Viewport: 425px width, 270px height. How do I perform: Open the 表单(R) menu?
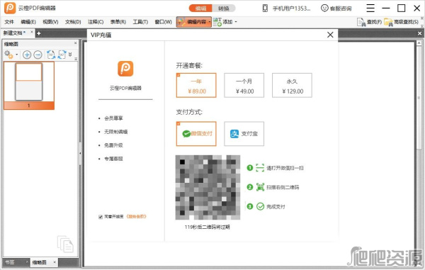(118, 22)
